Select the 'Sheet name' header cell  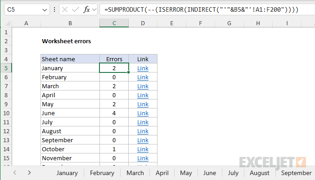(x=70, y=59)
